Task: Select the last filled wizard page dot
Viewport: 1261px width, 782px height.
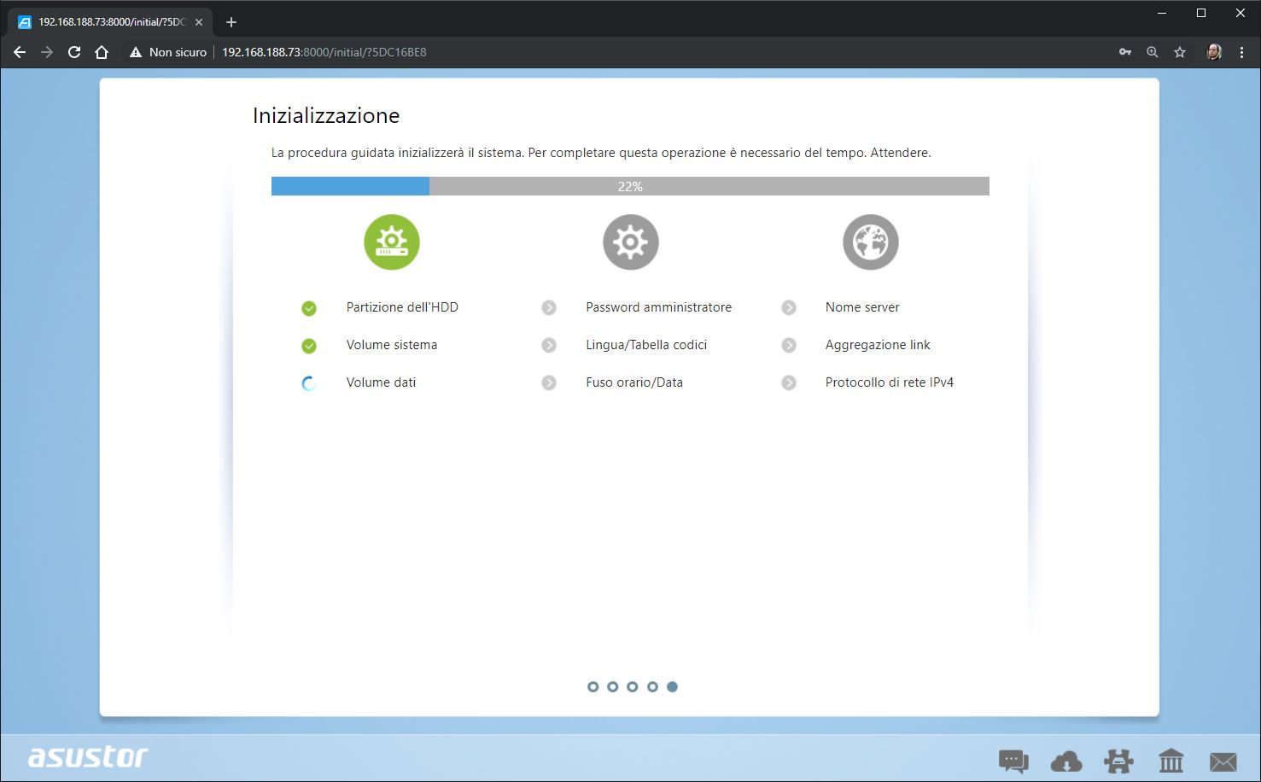Action: point(673,686)
